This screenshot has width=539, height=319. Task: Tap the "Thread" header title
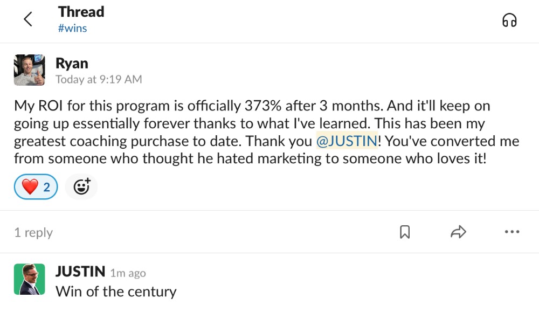81,12
